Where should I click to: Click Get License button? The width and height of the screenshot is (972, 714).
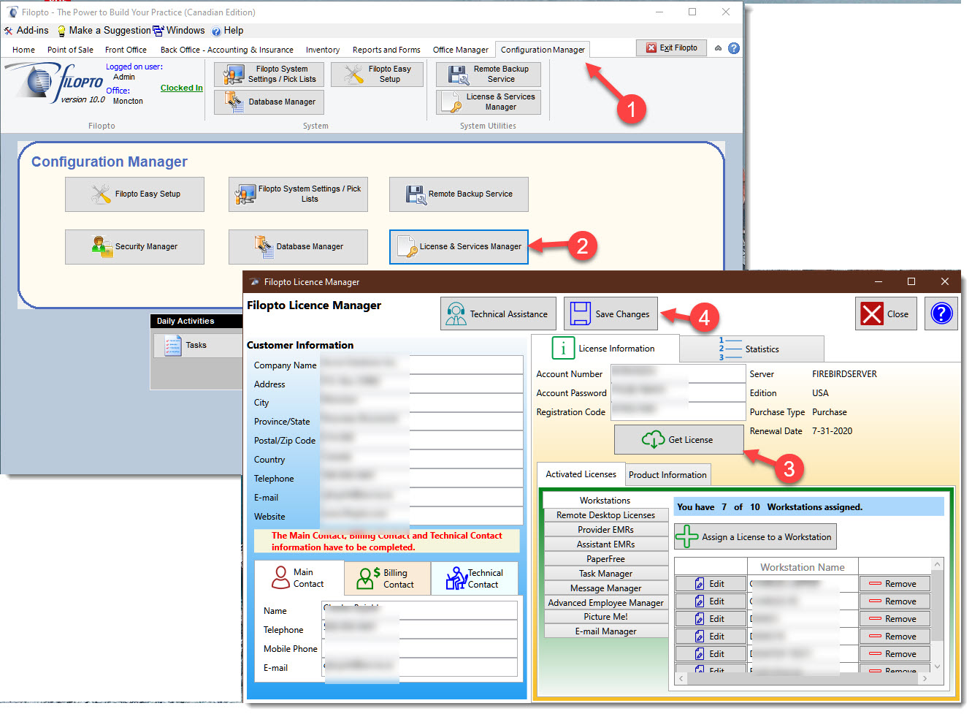678,440
